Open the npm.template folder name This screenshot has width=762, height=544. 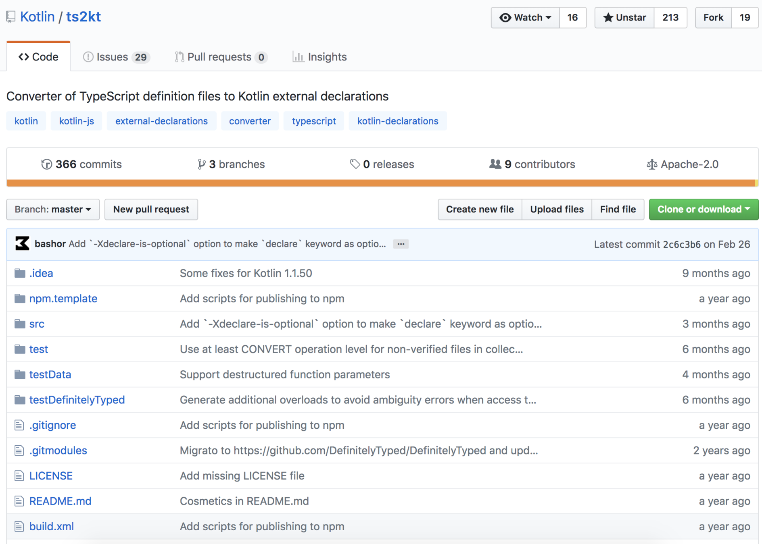click(63, 299)
